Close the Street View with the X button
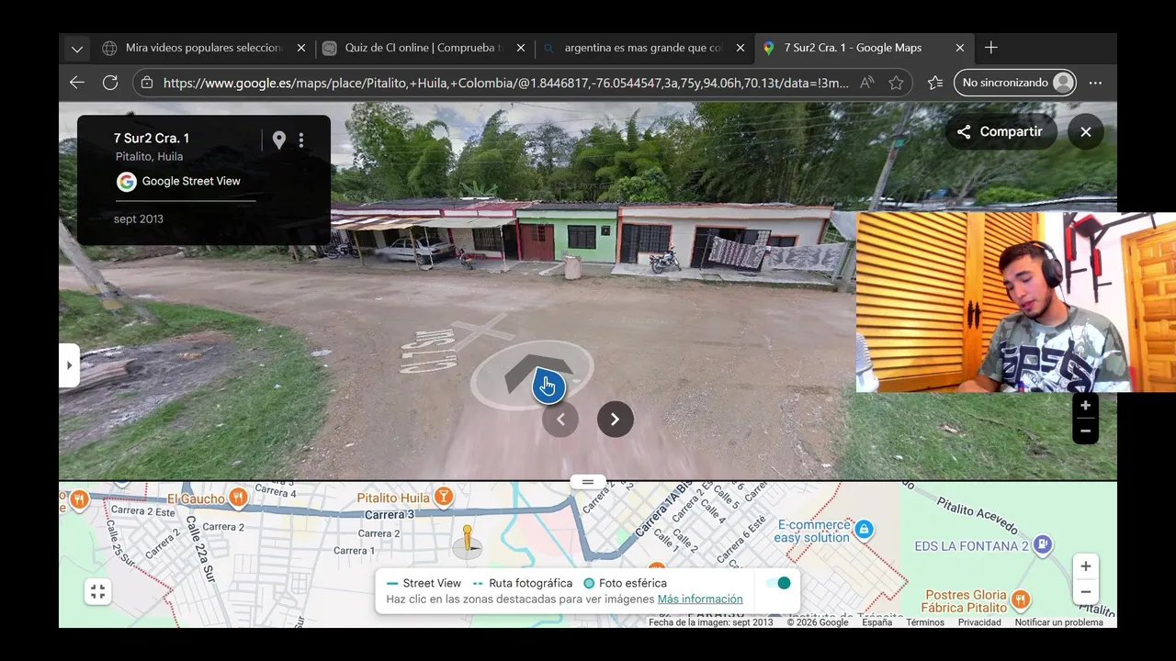Image resolution: width=1176 pixels, height=661 pixels. 1086,132
